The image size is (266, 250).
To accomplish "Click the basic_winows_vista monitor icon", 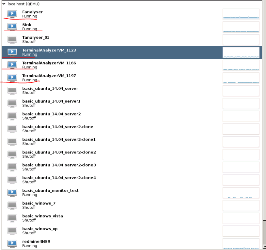I will pos(12,218).
